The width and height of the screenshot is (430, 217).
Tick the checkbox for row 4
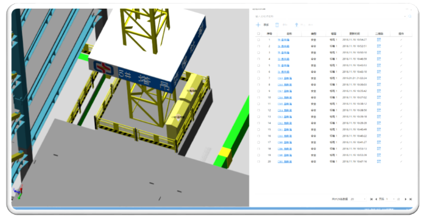(x=258, y=59)
